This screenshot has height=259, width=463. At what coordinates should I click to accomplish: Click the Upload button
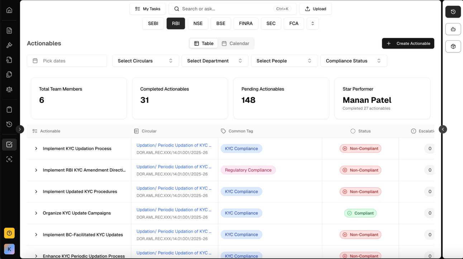click(315, 9)
